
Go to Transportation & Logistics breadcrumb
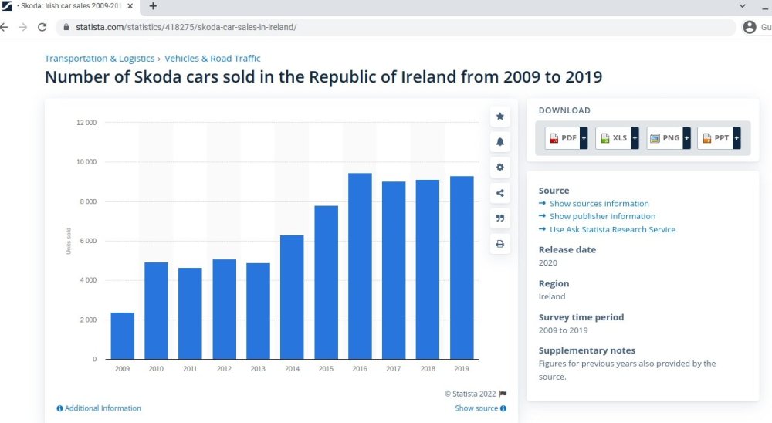pyautogui.click(x=100, y=58)
